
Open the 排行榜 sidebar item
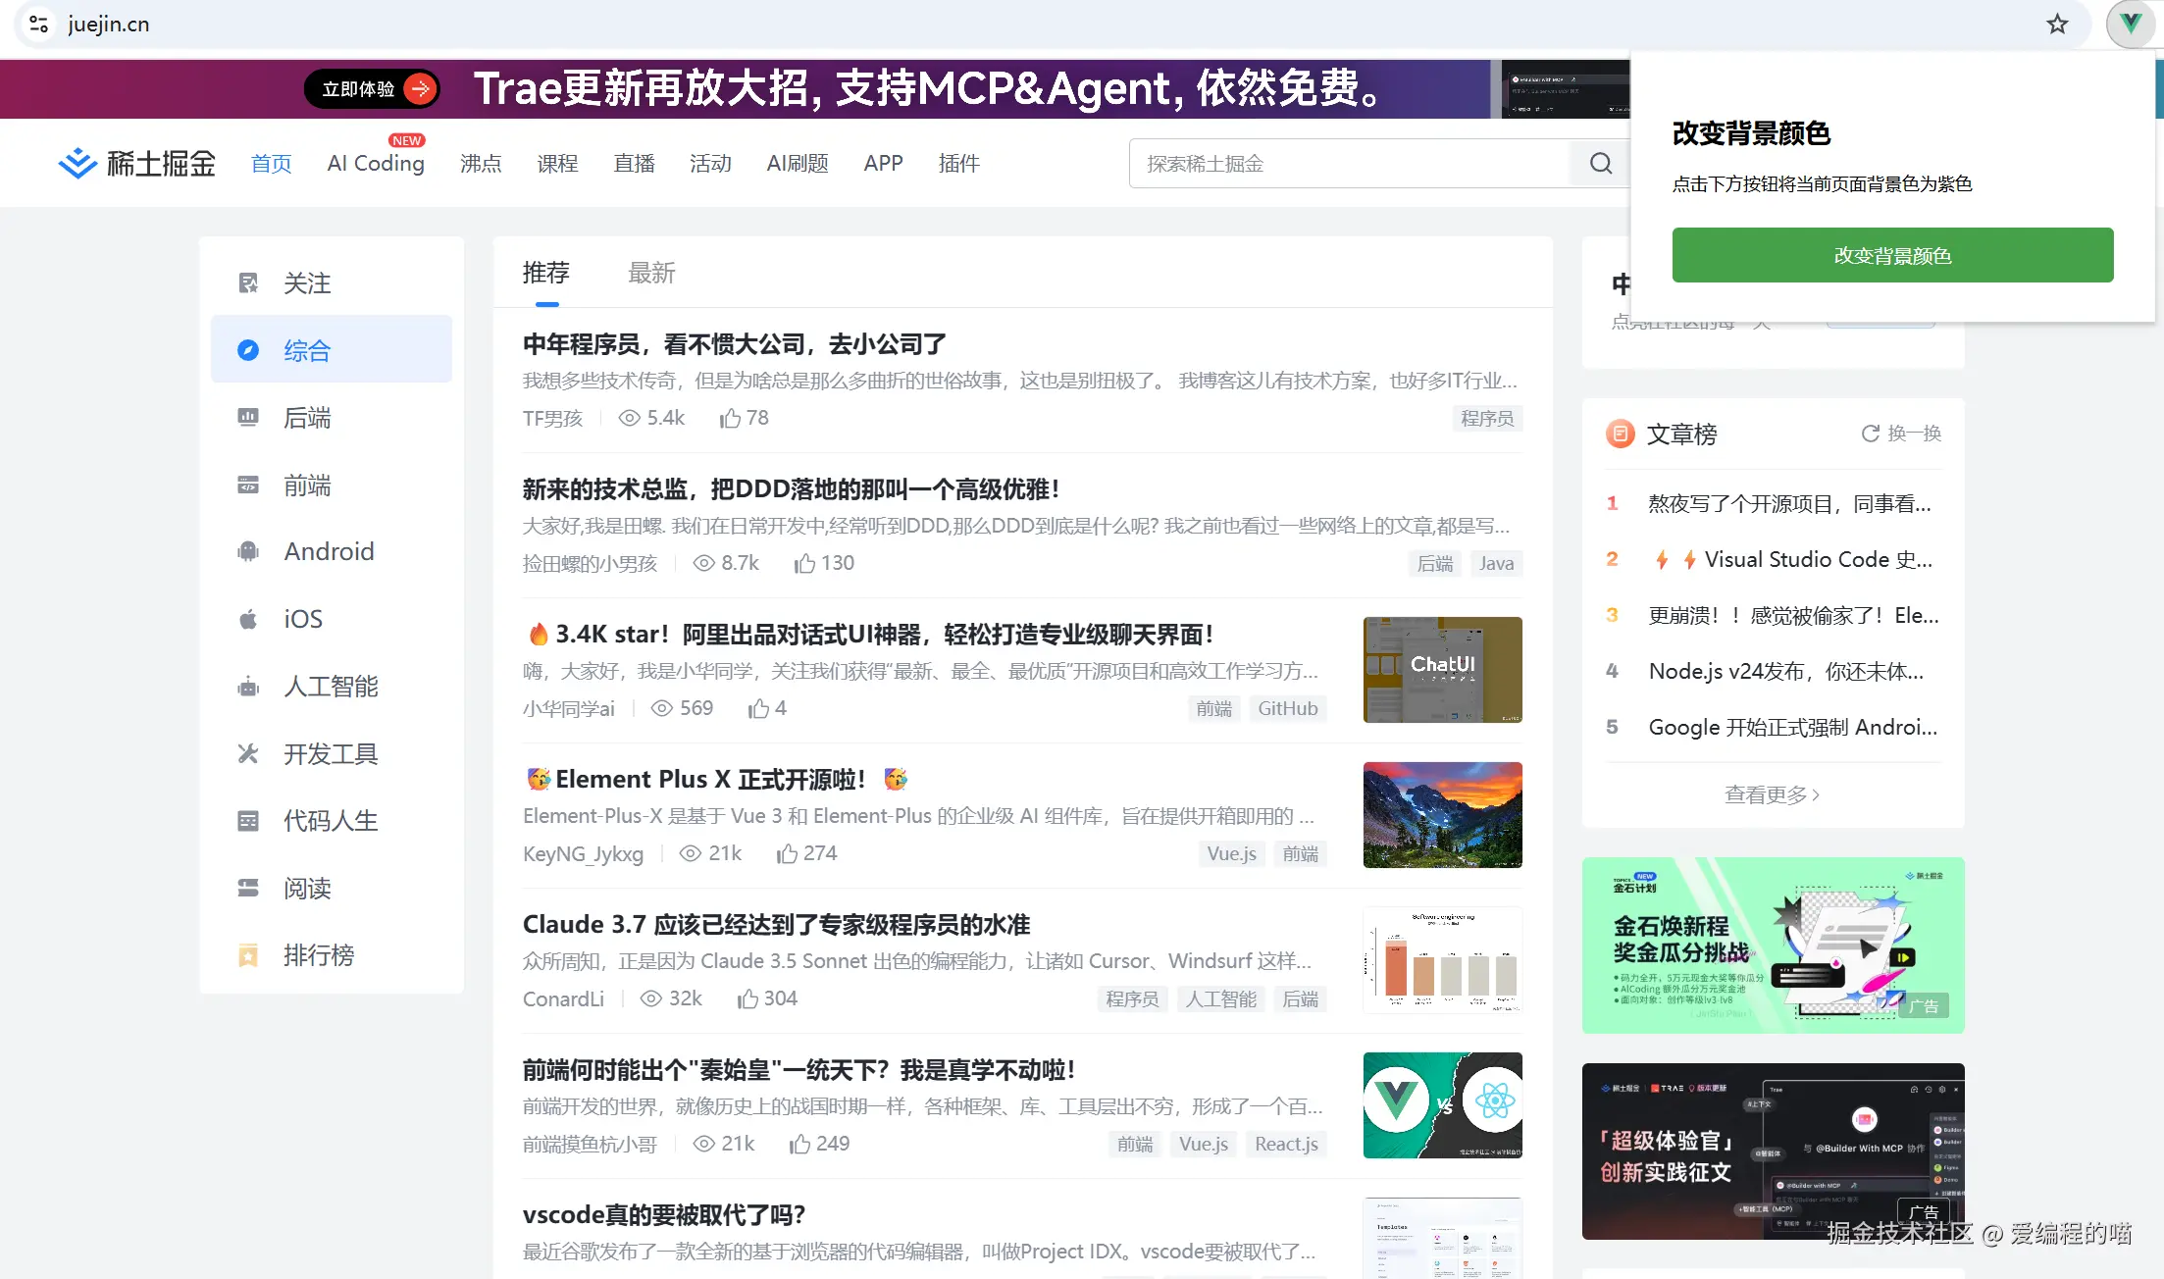pos(318,955)
